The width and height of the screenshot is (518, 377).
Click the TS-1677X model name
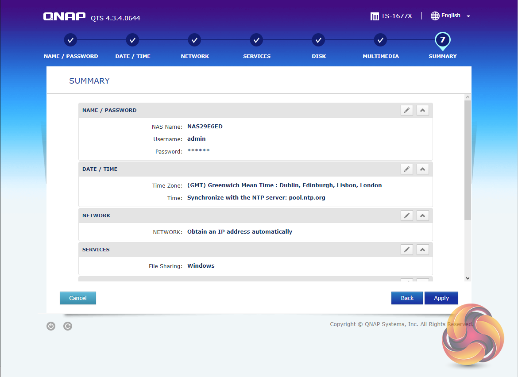coord(396,16)
